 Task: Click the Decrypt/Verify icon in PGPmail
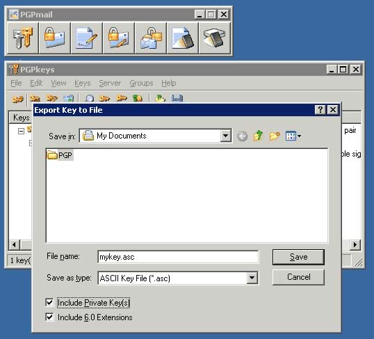click(x=151, y=38)
